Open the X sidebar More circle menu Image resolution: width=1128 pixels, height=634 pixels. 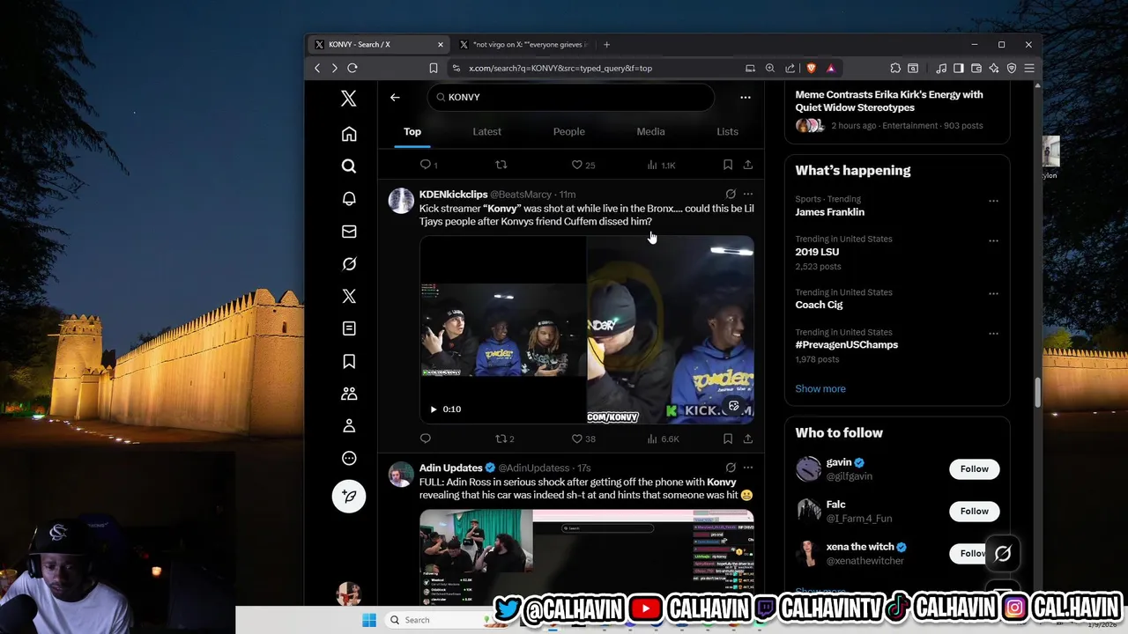(x=349, y=459)
